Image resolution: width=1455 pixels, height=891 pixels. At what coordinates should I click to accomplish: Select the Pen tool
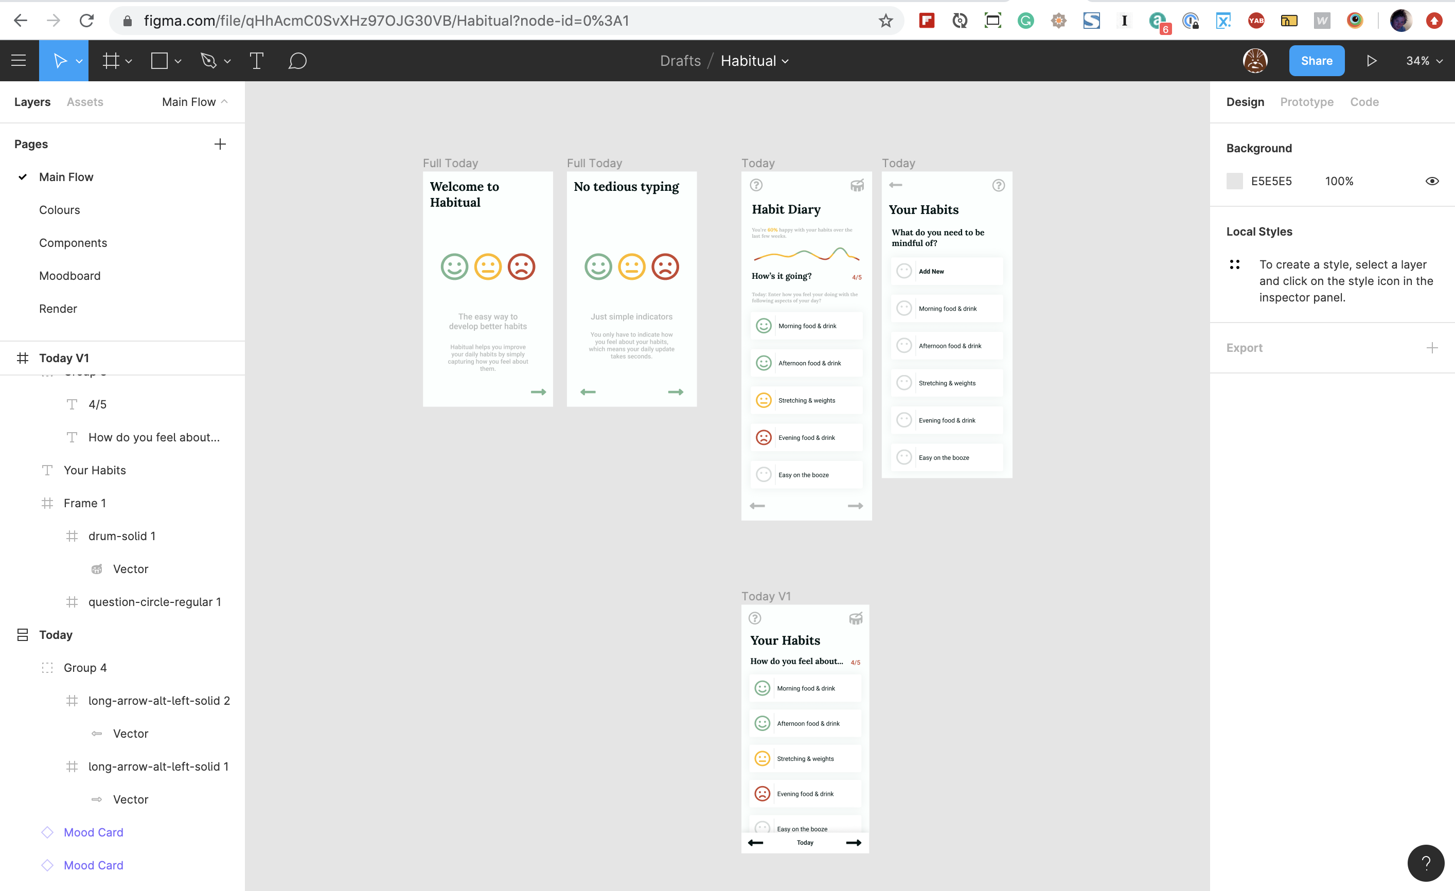[208, 61]
